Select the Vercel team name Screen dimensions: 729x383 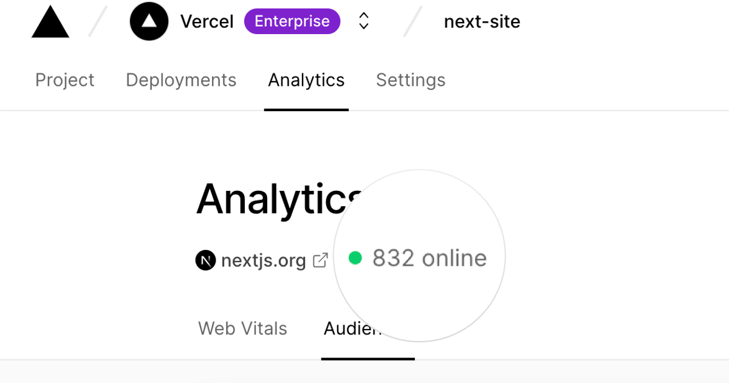click(207, 22)
